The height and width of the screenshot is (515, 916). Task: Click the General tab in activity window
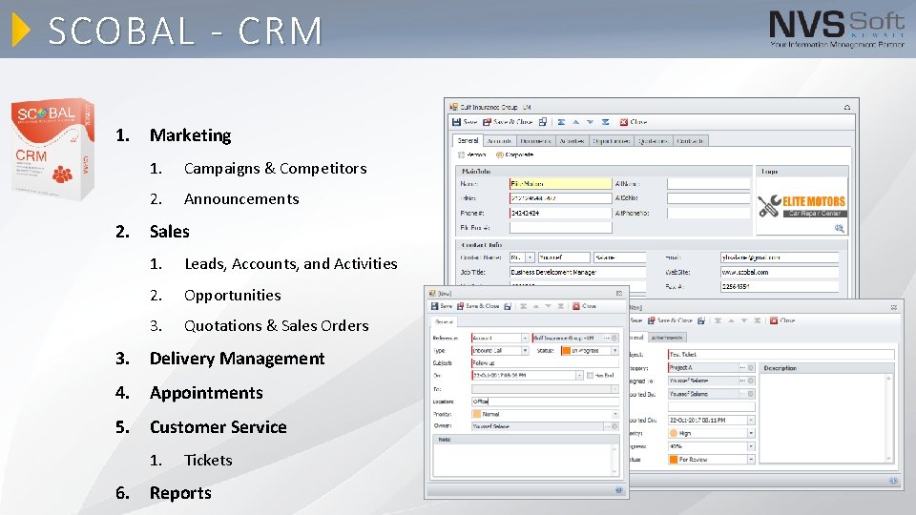444,321
